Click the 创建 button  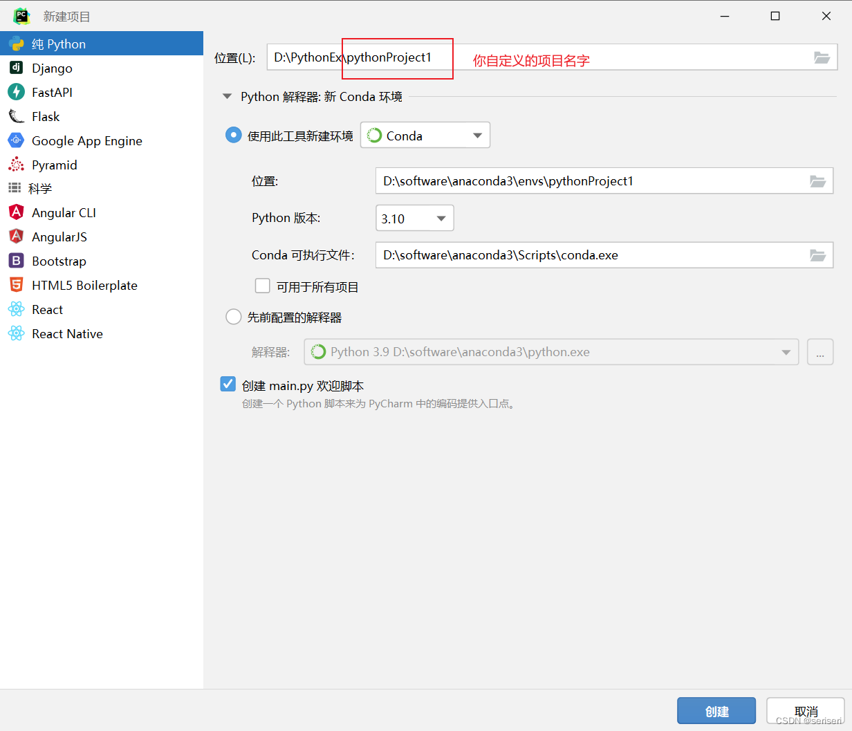coord(716,711)
